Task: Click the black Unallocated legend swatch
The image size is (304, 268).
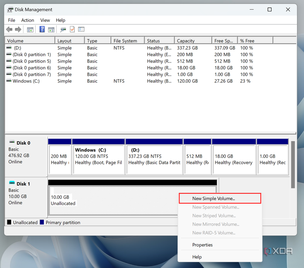Action: point(9,222)
